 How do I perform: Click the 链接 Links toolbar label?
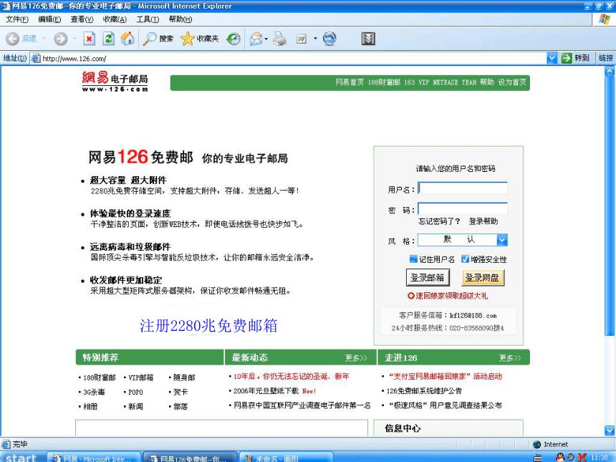point(606,58)
